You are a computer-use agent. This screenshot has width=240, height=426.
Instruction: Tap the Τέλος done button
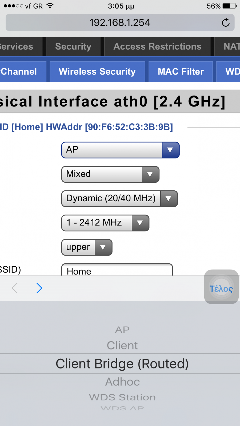pyautogui.click(x=221, y=288)
